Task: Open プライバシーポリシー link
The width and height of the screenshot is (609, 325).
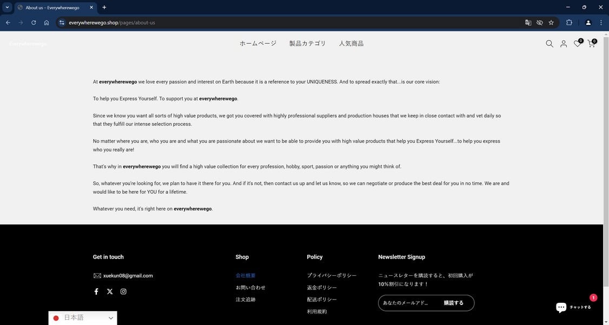Action: pyautogui.click(x=332, y=275)
